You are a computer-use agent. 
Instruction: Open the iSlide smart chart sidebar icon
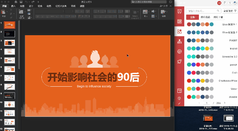click(180, 51)
